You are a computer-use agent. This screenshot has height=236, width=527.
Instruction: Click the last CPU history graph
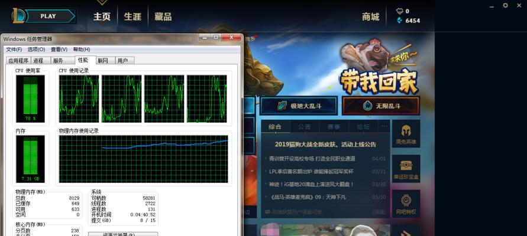click(x=206, y=99)
